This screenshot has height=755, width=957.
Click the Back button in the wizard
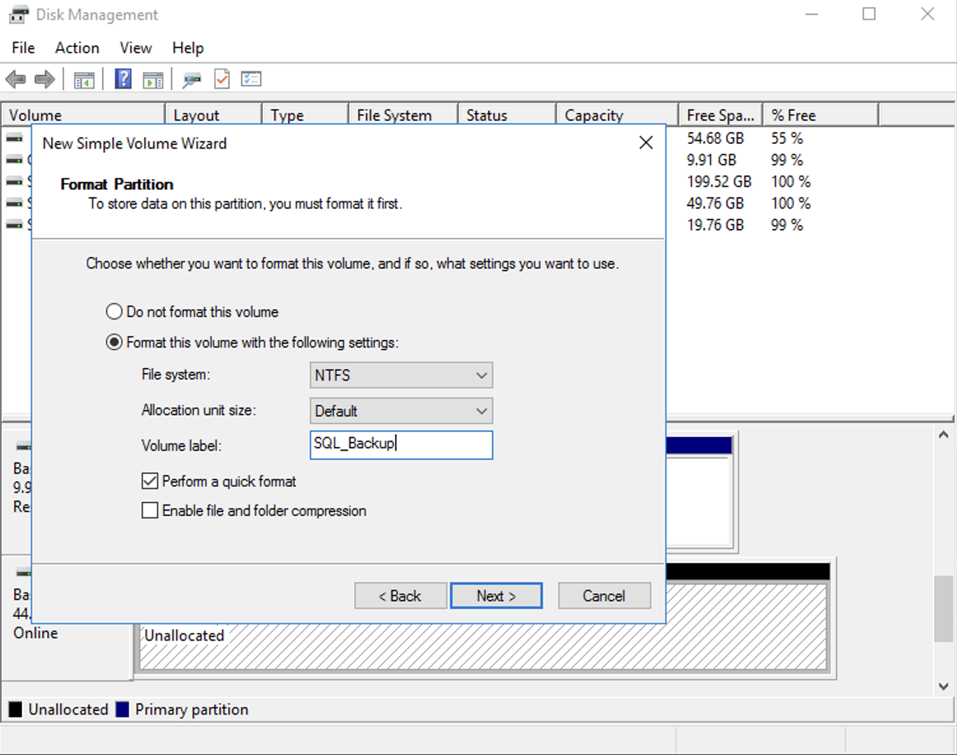[x=400, y=596]
